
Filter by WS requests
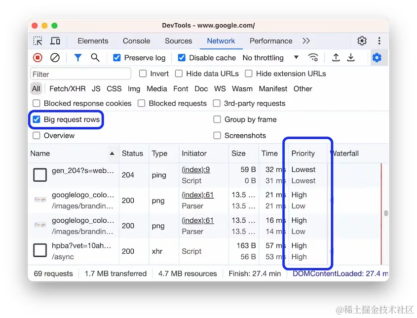point(220,88)
